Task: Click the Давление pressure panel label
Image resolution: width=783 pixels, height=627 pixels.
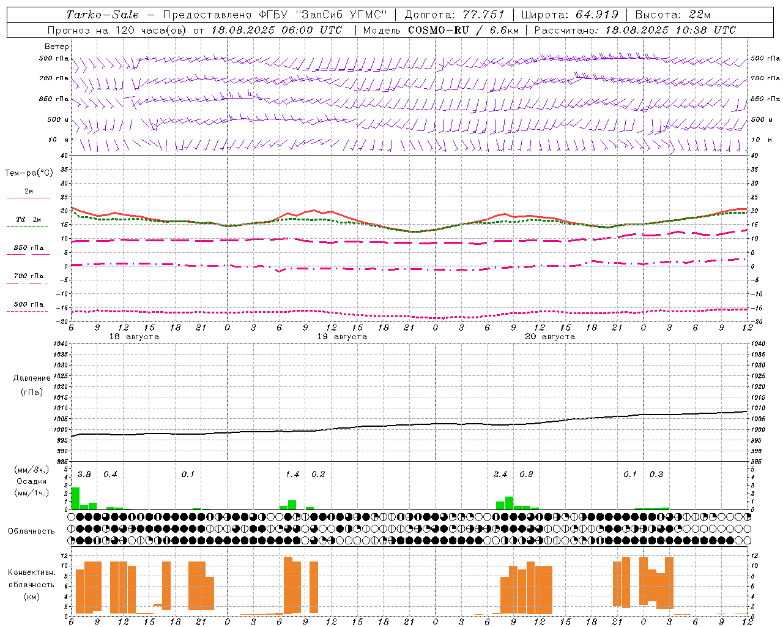Action: 32,378
